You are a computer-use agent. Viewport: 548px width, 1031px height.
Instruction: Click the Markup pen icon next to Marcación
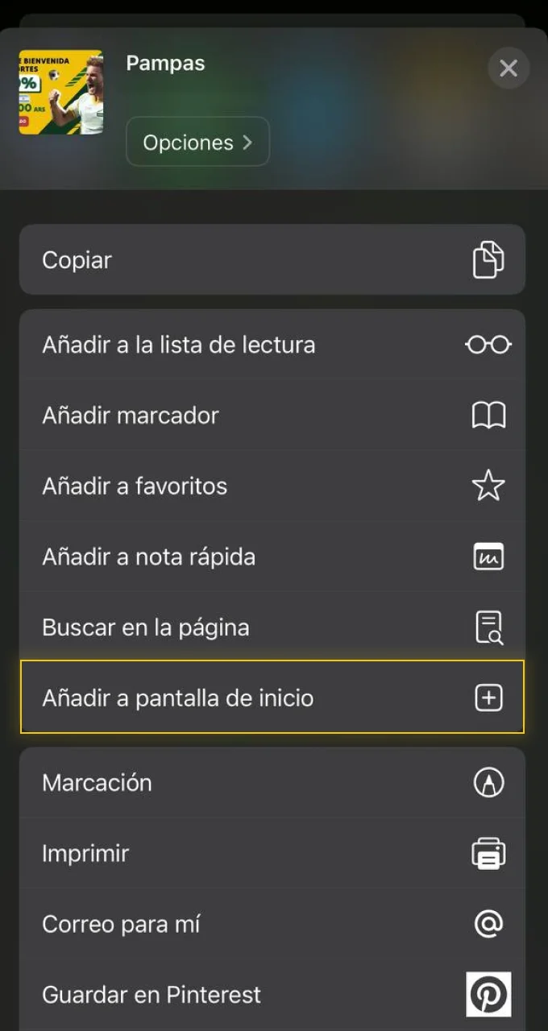click(488, 781)
